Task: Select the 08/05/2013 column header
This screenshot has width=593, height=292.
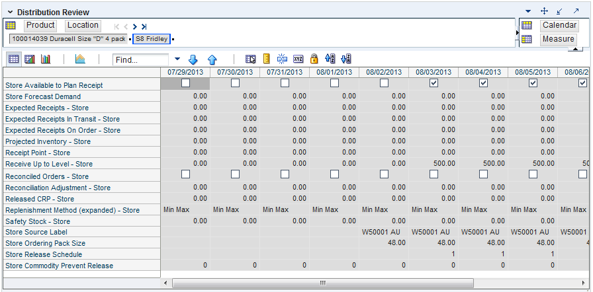Action: [x=533, y=72]
